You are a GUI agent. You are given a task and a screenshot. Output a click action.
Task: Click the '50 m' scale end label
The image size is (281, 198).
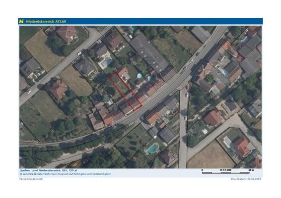pos(251,170)
